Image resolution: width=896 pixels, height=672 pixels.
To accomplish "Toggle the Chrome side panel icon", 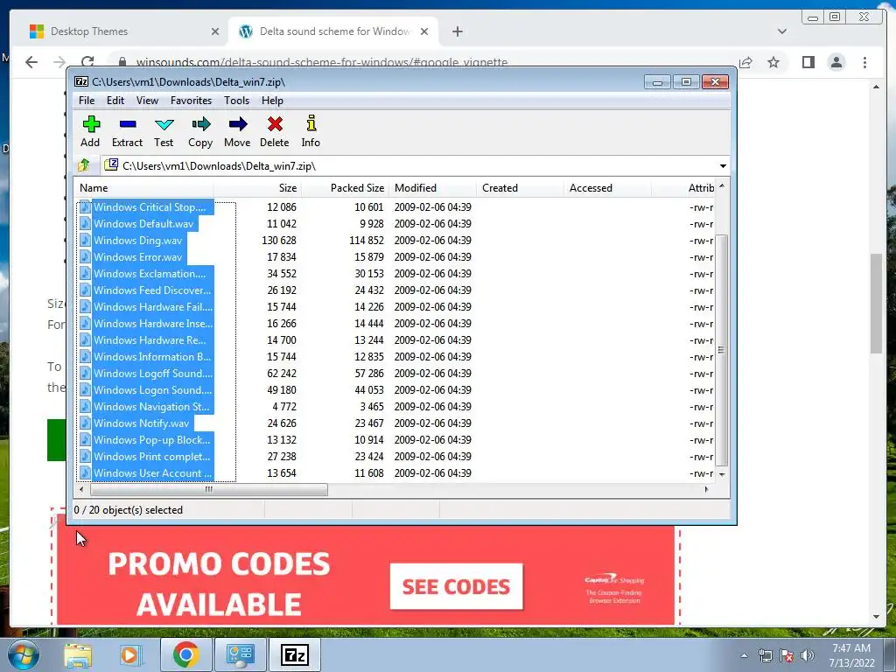I will (808, 62).
